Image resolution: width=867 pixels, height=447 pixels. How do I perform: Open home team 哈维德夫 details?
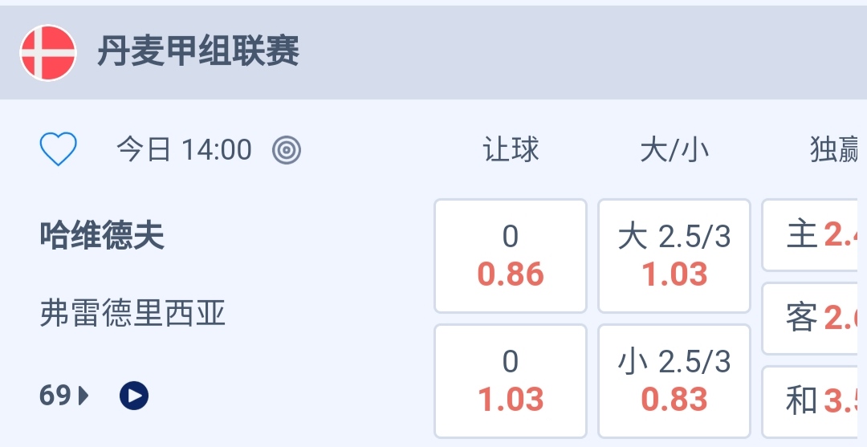tap(102, 236)
